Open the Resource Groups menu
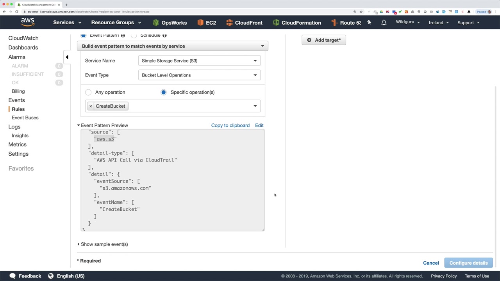Image resolution: width=500 pixels, height=281 pixels. click(116, 23)
